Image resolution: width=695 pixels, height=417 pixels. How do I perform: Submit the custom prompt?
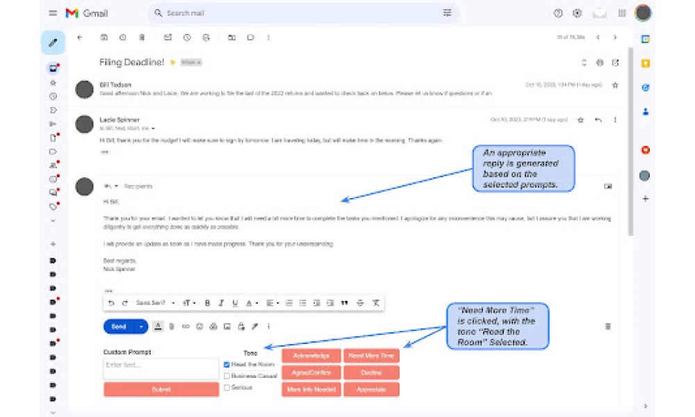(x=161, y=389)
